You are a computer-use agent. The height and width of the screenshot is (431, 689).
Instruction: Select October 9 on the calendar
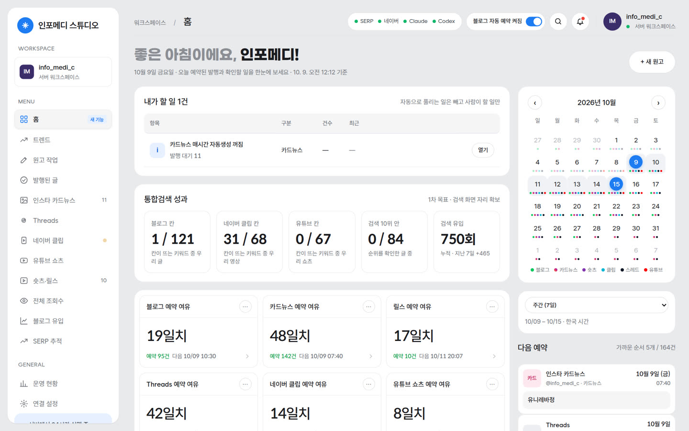636,162
